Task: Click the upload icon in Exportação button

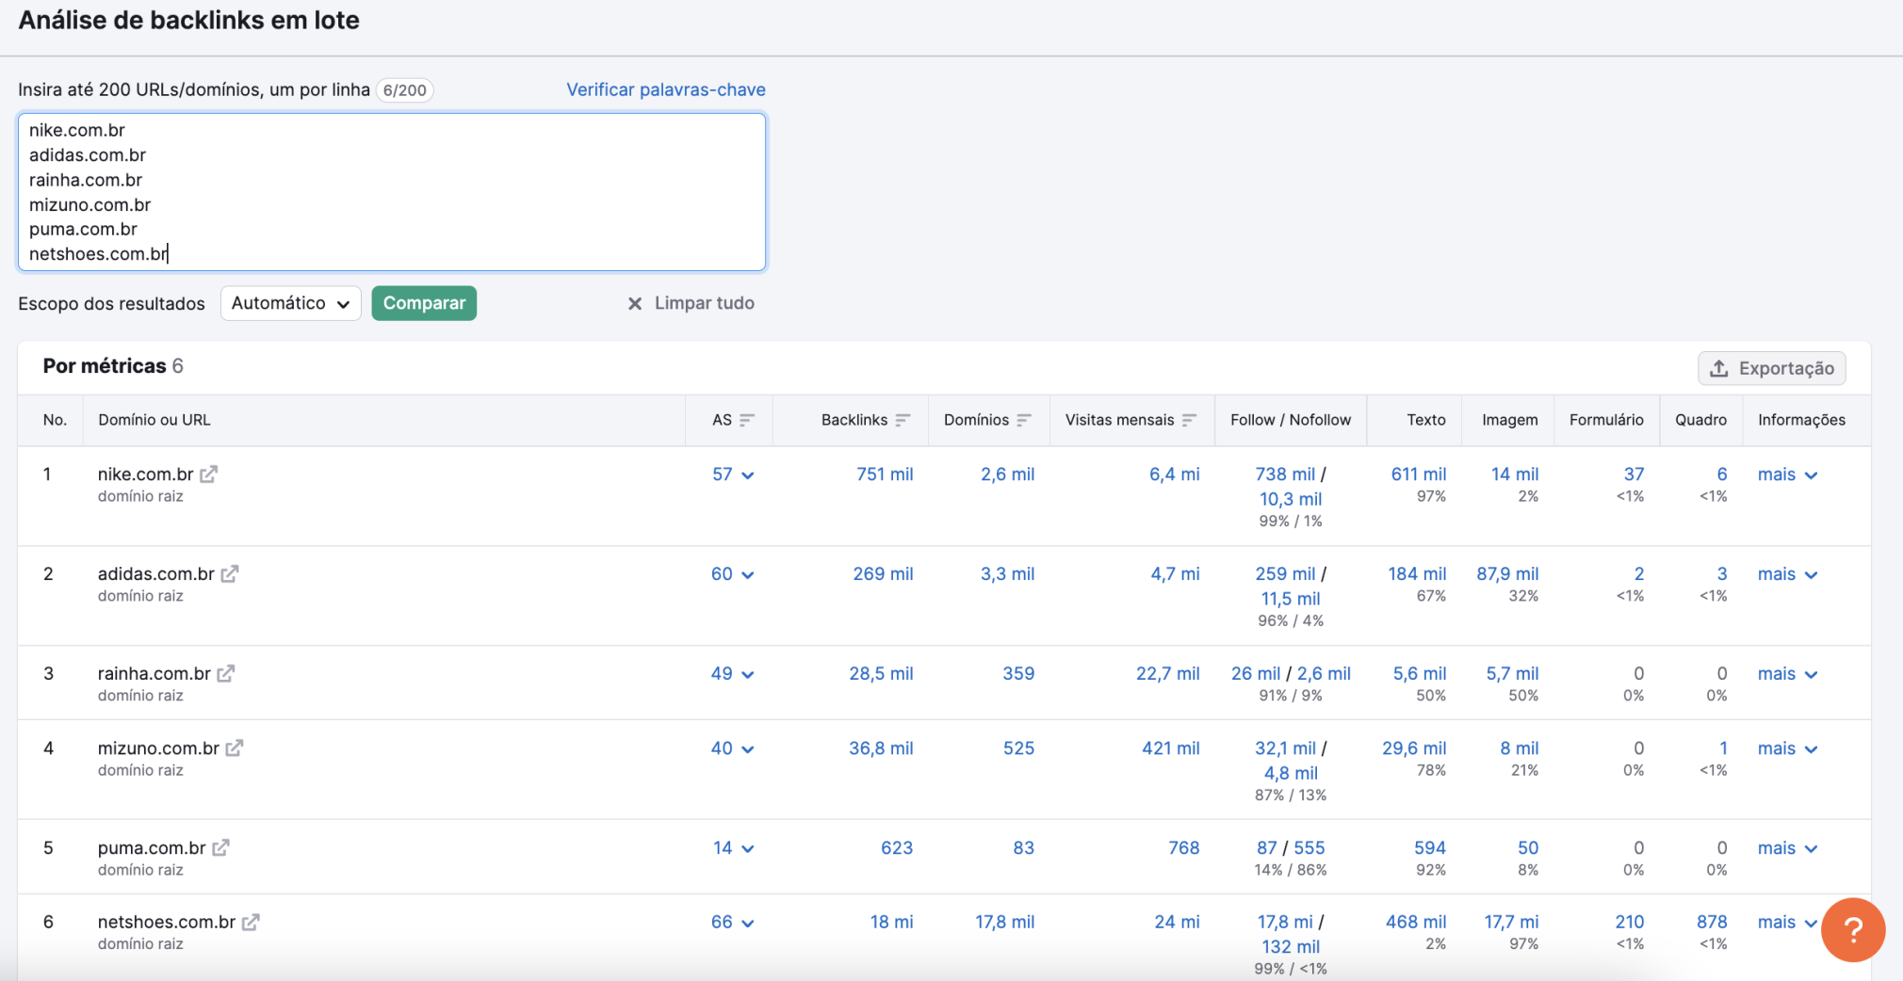Action: (x=1719, y=368)
